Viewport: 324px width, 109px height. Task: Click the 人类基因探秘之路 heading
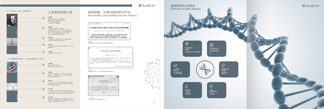pos(60,12)
